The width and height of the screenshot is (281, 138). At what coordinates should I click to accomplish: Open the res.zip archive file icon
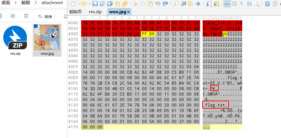pyautogui.click(x=15, y=38)
